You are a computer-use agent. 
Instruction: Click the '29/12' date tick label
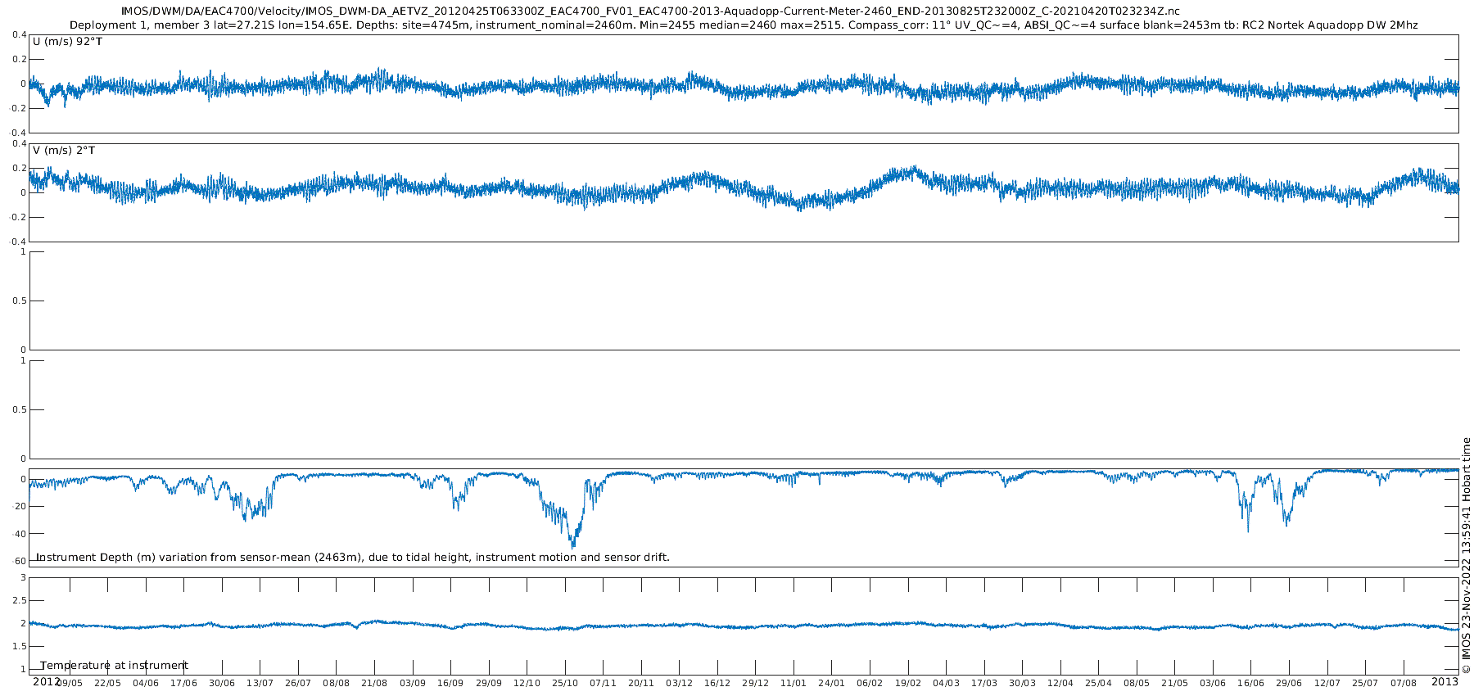(x=755, y=683)
